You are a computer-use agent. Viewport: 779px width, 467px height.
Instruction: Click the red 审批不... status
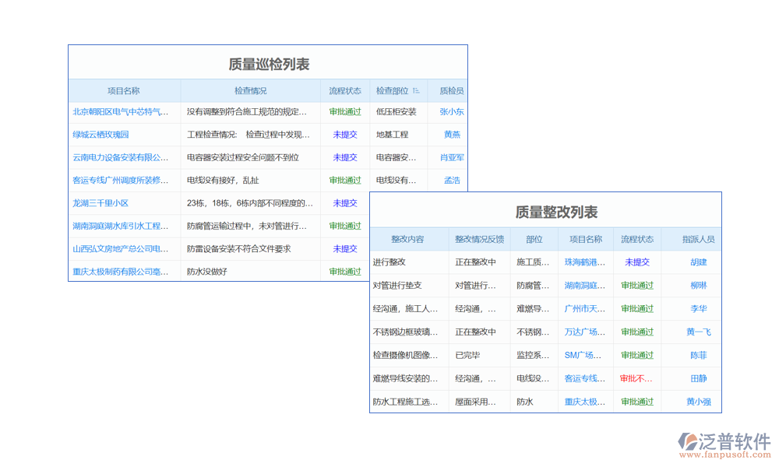(636, 379)
